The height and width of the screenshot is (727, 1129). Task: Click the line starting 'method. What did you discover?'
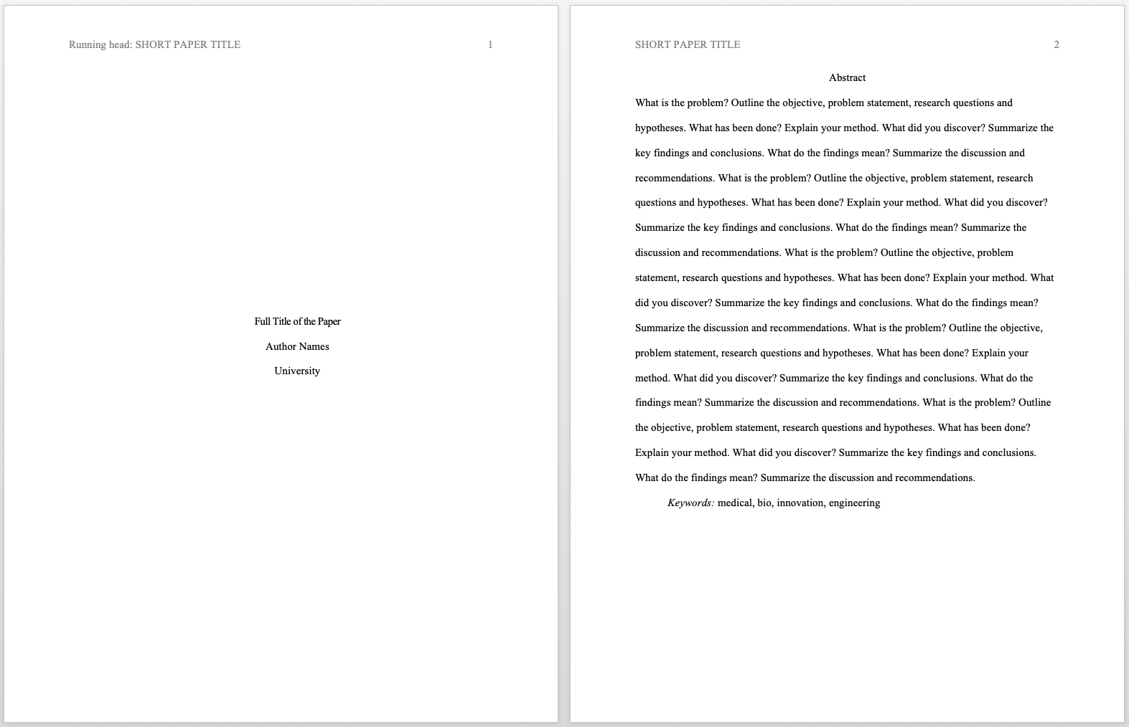pos(834,378)
